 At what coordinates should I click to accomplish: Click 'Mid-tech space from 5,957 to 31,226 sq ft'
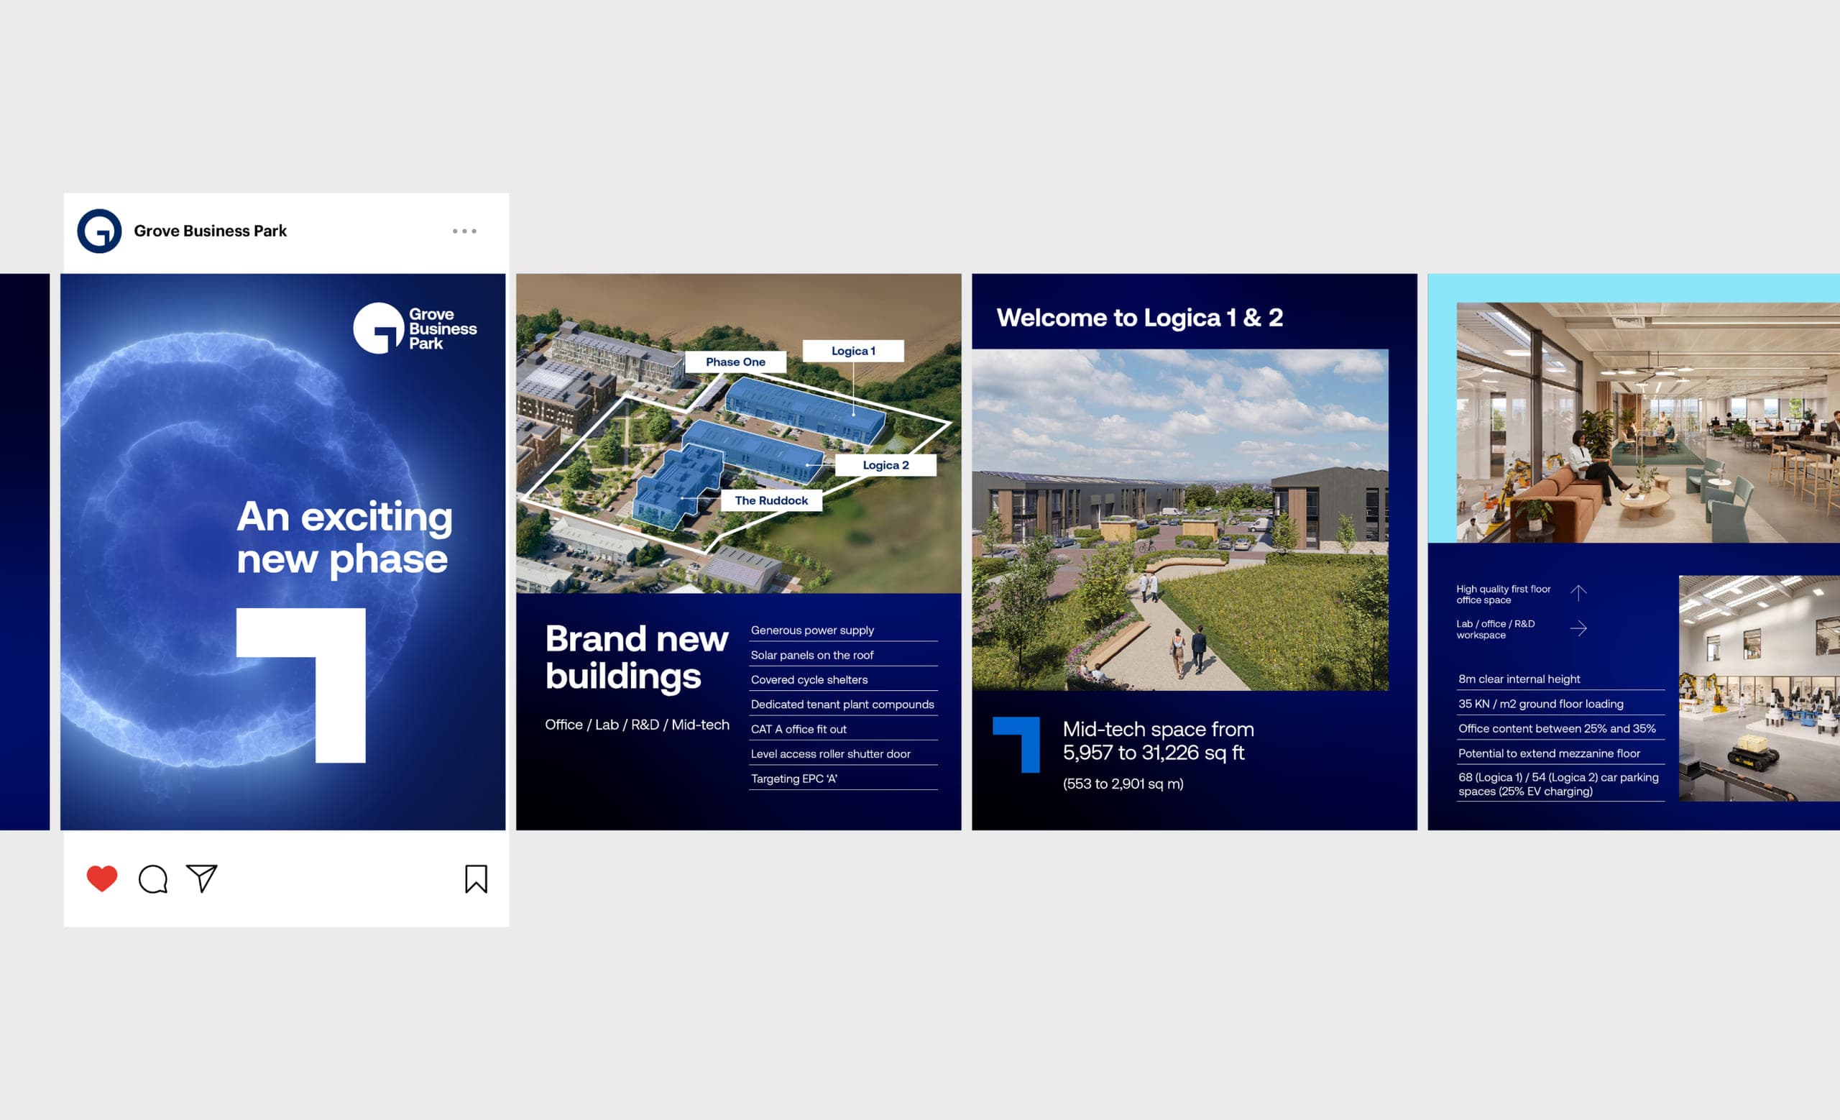(x=1158, y=740)
